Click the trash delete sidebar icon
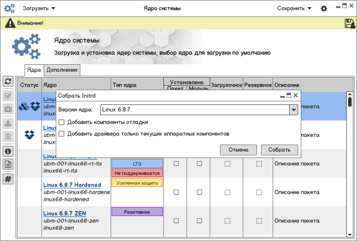The image size is (357, 241). click(x=8, y=137)
